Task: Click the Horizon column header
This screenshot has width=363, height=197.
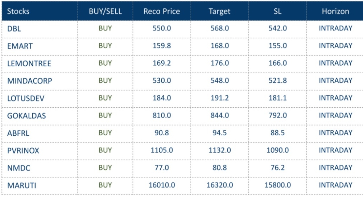Action: (x=335, y=11)
